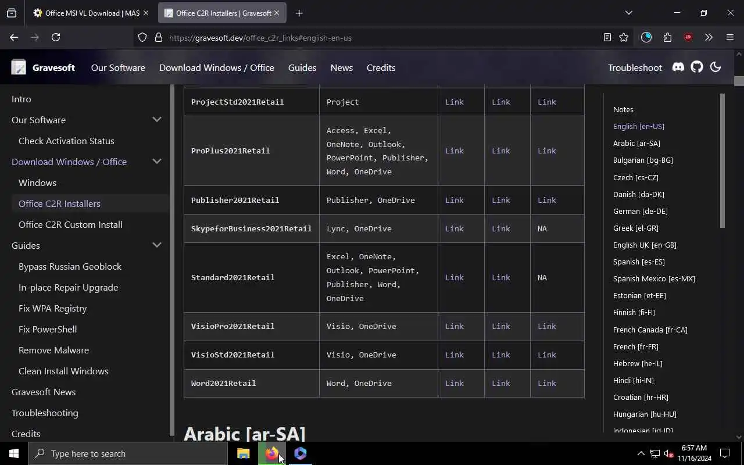Open reader view icon
This screenshot has height=465, width=744.
tap(607, 37)
